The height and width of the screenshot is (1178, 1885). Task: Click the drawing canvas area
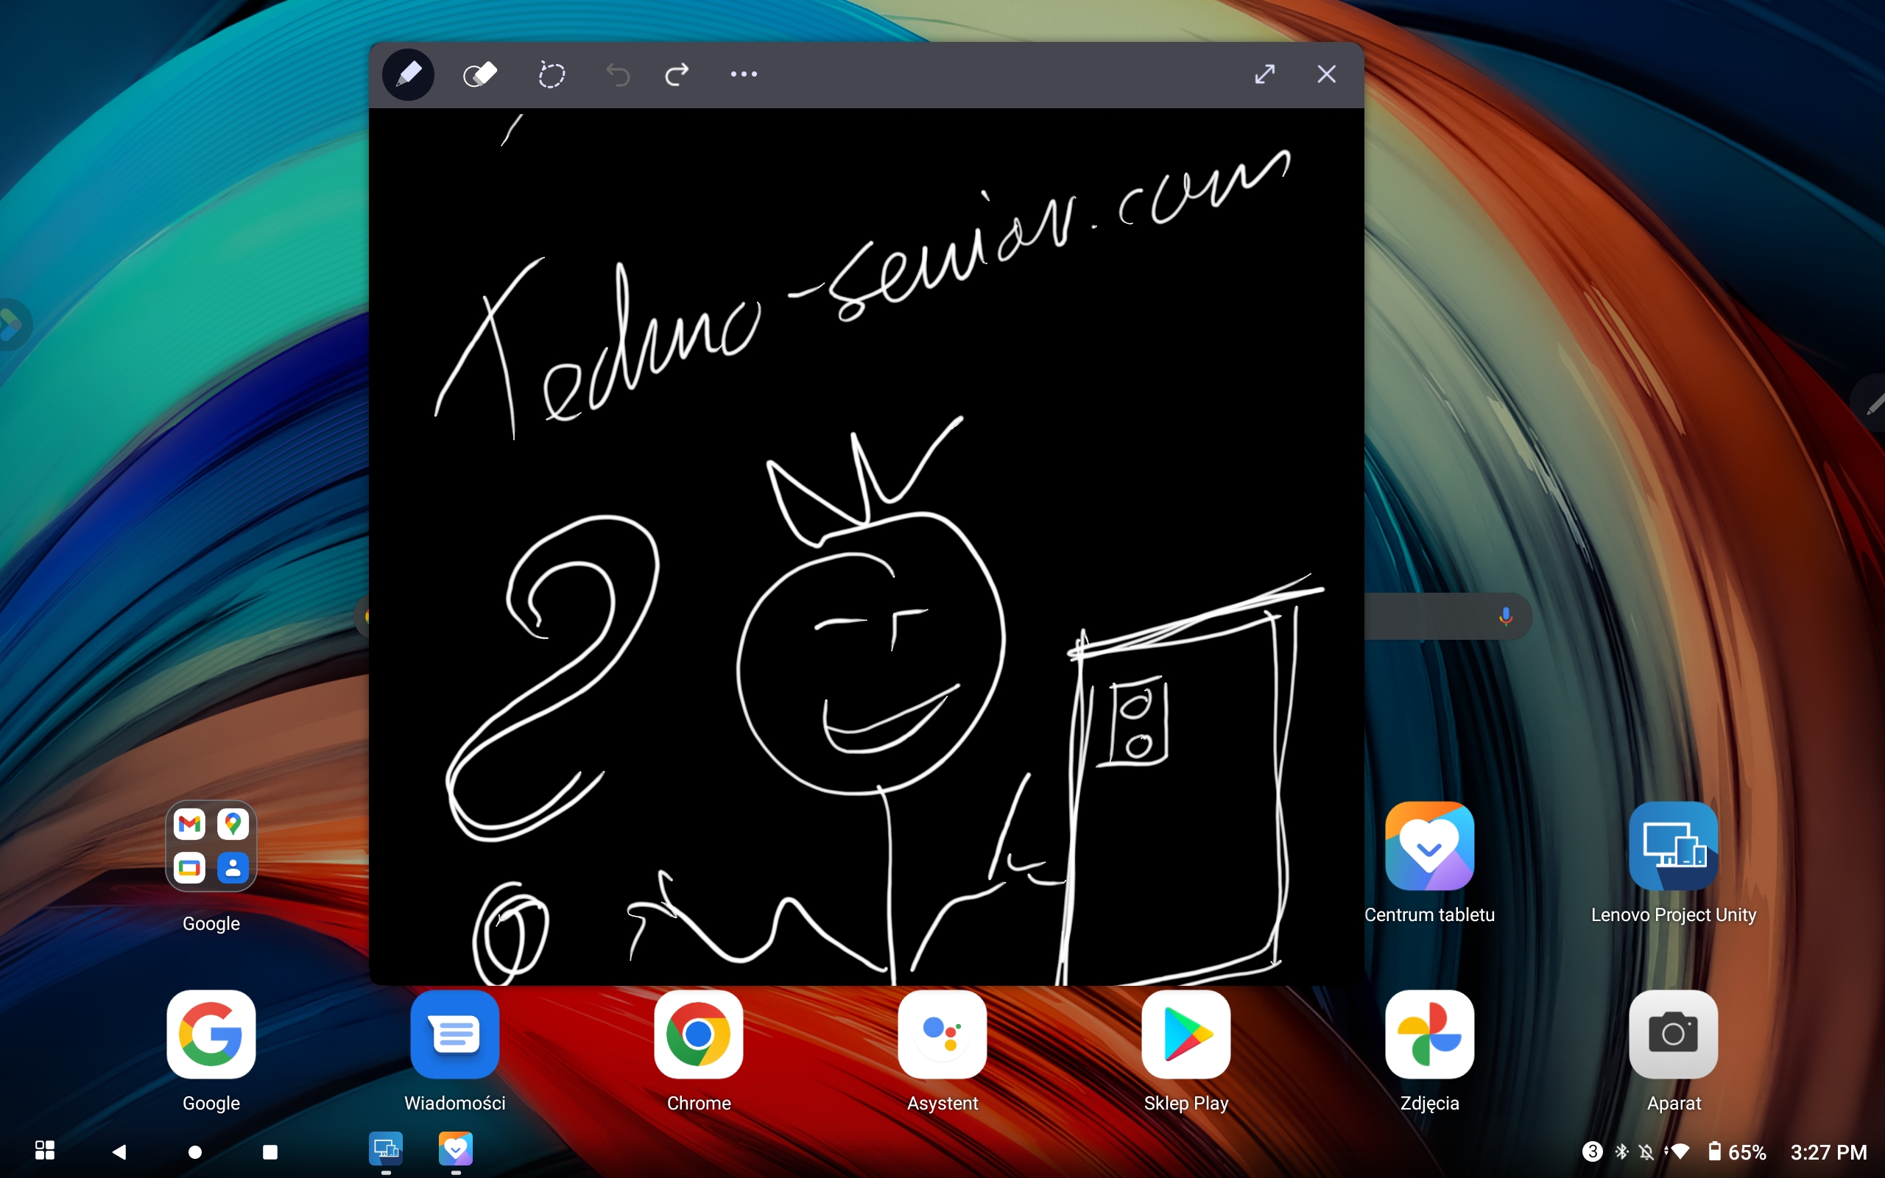point(866,546)
